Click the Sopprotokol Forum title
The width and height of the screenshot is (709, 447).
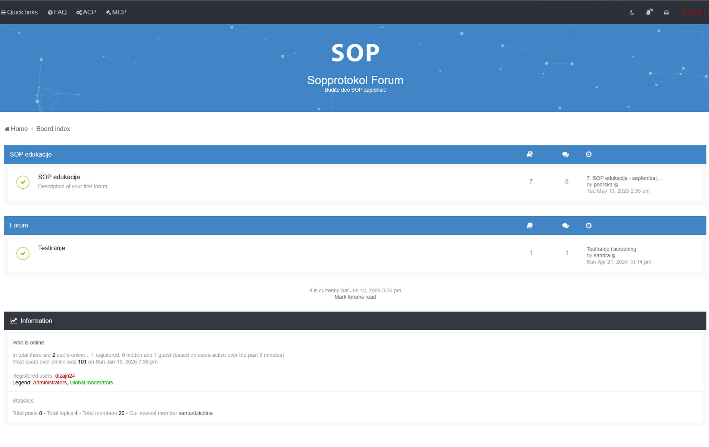pyautogui.click(x=355, y=80)
